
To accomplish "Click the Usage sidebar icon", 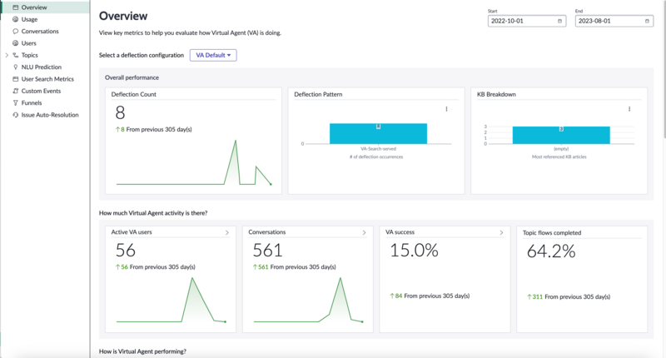I will [x=15, y=19].
